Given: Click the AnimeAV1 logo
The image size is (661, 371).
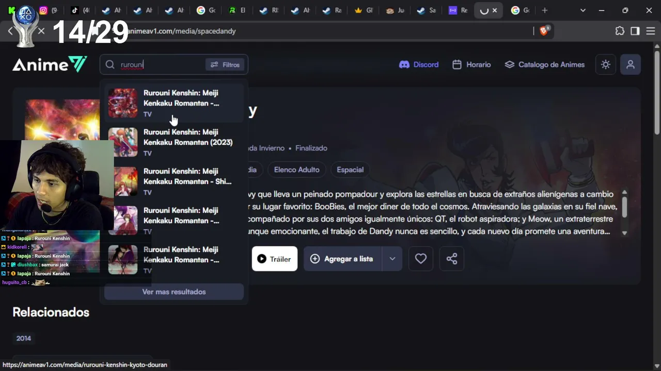Looking at the screenshot, I should pos(50,64).
